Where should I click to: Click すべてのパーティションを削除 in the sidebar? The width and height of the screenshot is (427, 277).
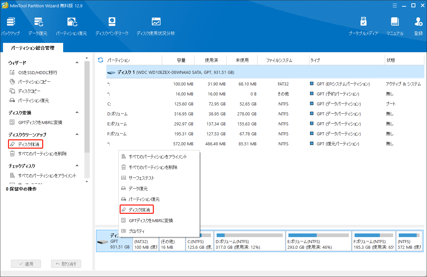38,154
